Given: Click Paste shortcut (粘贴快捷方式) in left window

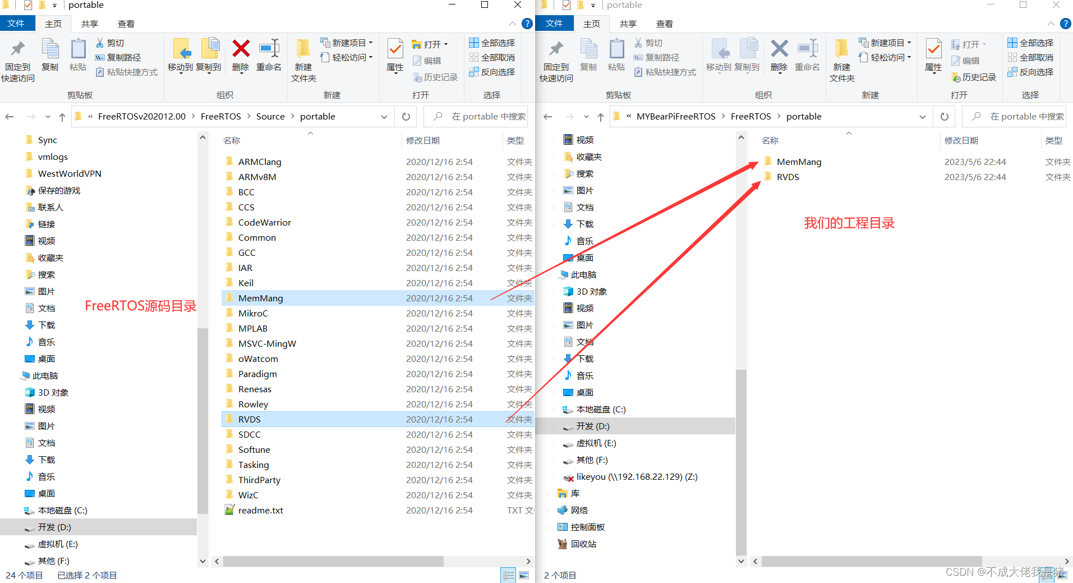Looking at the screenshot, I should [x=126, y=72].
